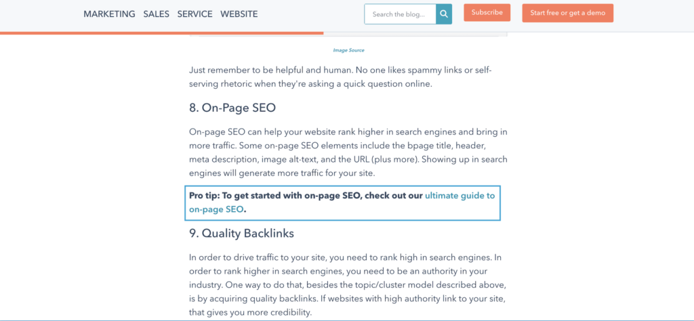This screenshot has height=321, width=694.
Task: Click the unfilled grey part of progress bar
Action: tap(508, 33)
